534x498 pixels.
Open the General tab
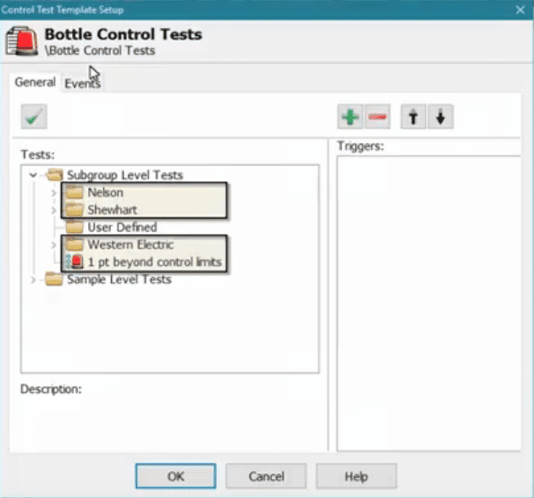point(34,82)
